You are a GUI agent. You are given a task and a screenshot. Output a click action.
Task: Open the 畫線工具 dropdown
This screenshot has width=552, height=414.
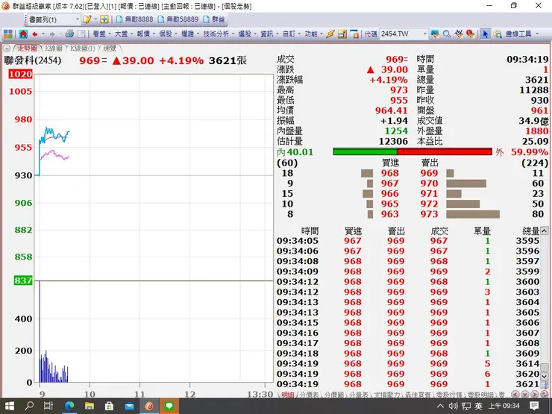click(x=521, y=34)
